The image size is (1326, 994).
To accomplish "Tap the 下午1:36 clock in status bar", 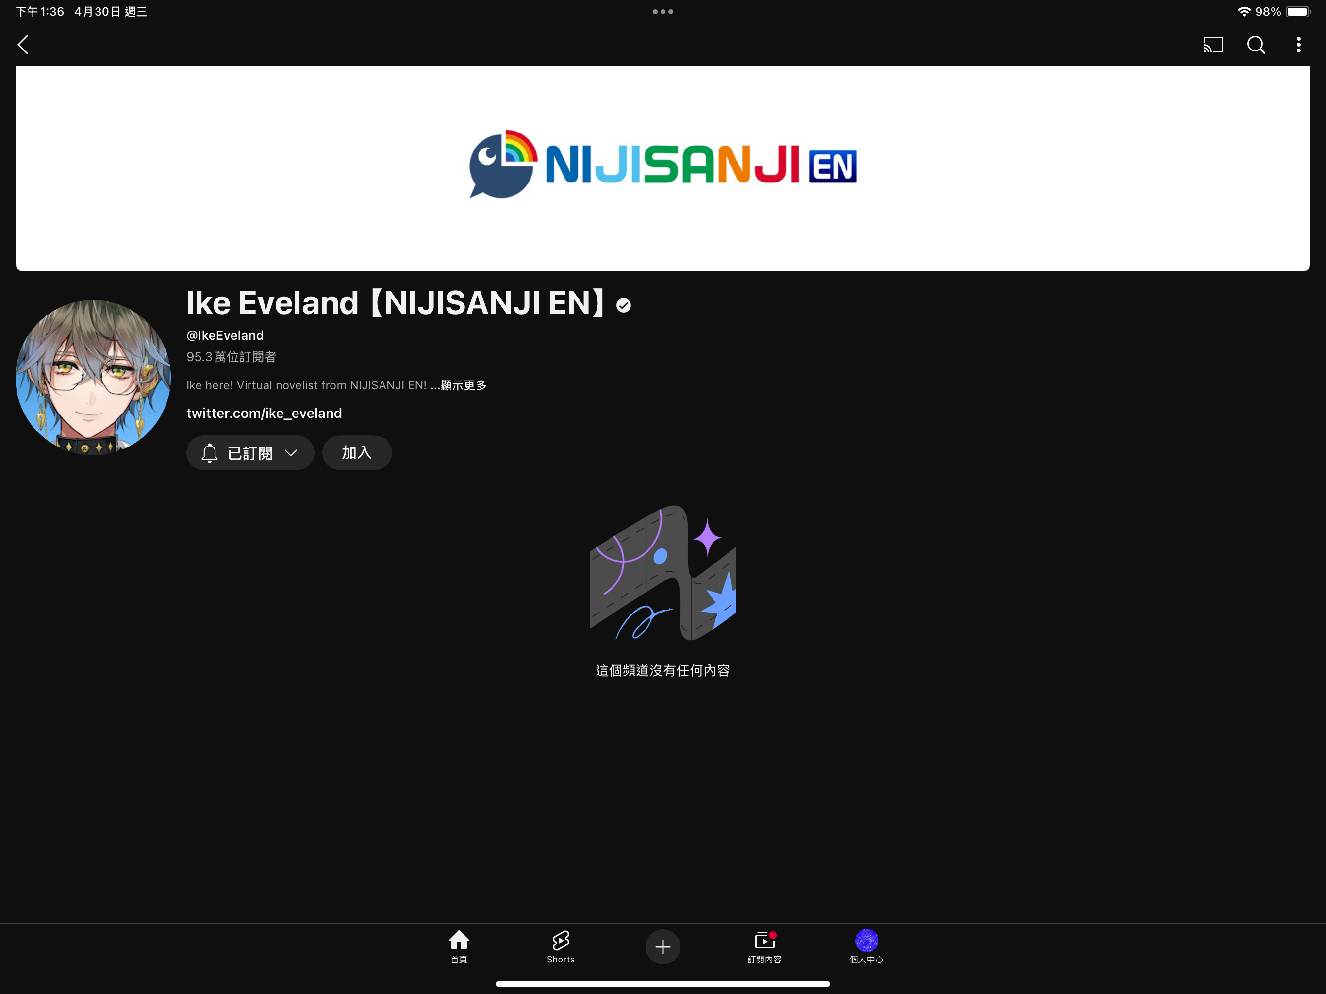I will (40, 11).
